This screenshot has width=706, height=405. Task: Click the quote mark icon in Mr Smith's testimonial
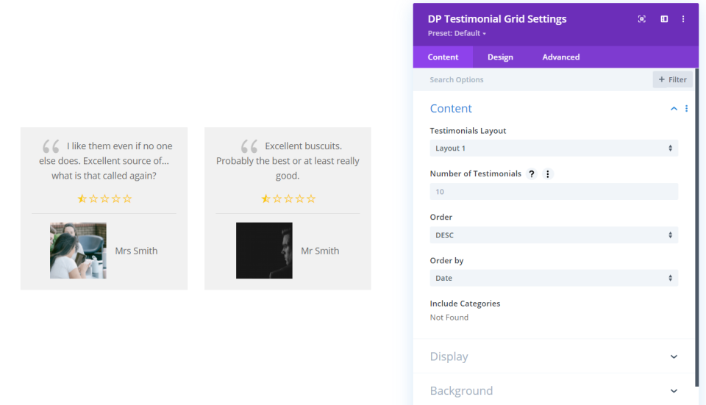pyautogui.click(x=249, y=147)
